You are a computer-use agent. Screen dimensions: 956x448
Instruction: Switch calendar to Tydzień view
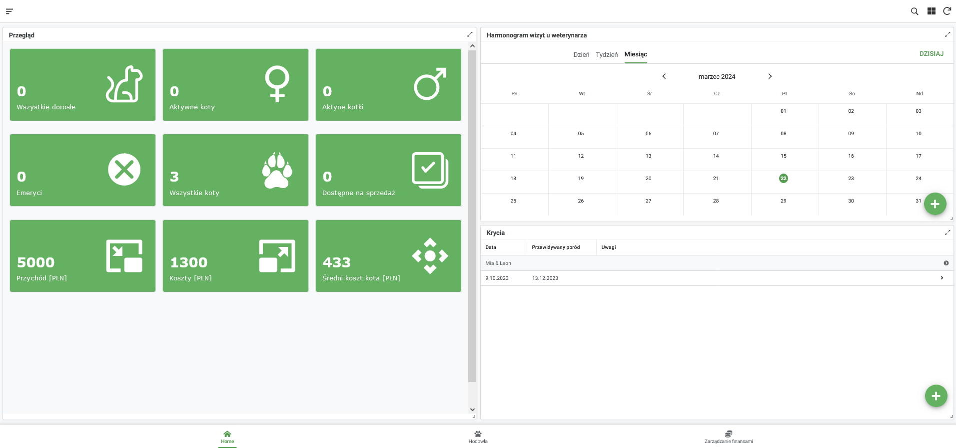pos(607,54)
